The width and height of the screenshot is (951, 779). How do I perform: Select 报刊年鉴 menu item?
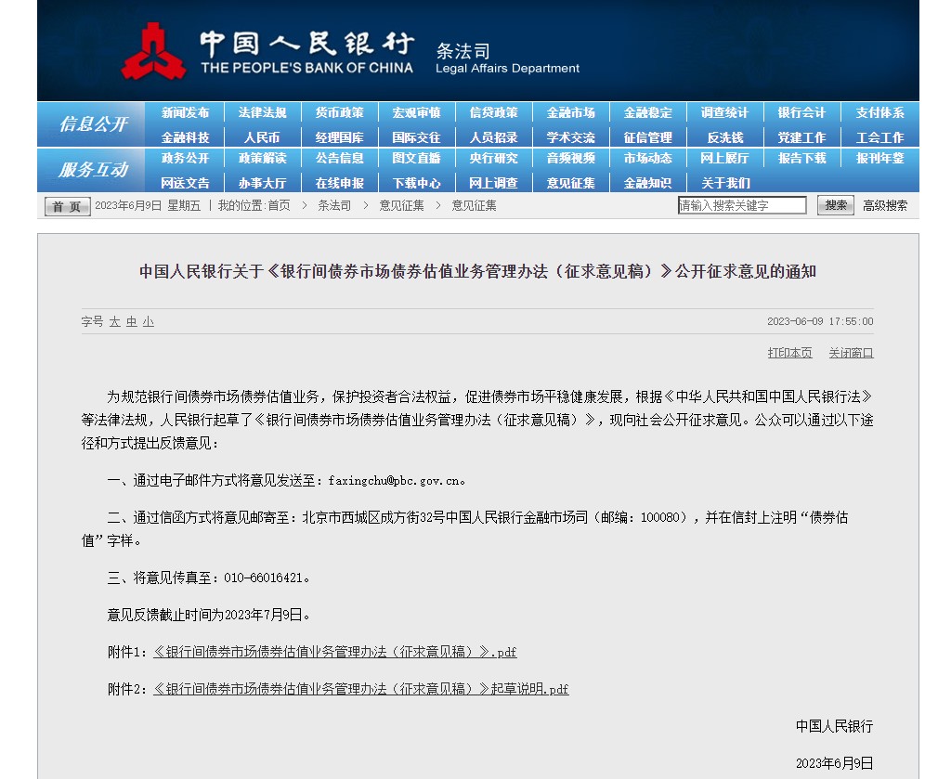[880, 158]
